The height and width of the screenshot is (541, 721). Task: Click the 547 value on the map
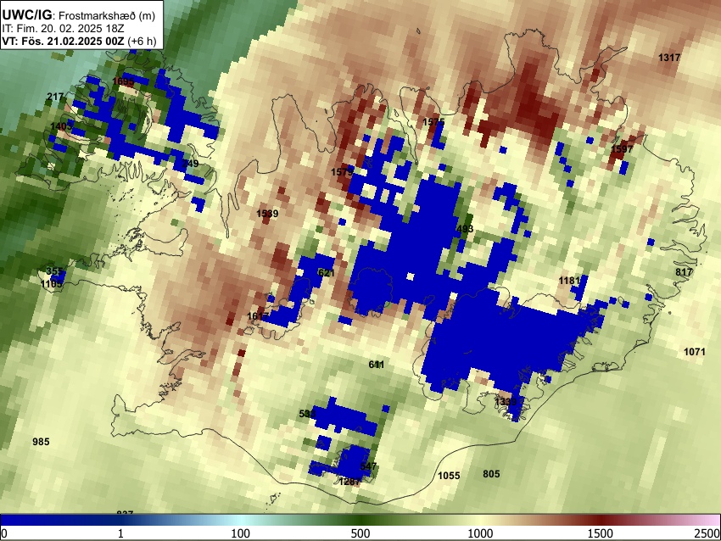tap(368, 466)
